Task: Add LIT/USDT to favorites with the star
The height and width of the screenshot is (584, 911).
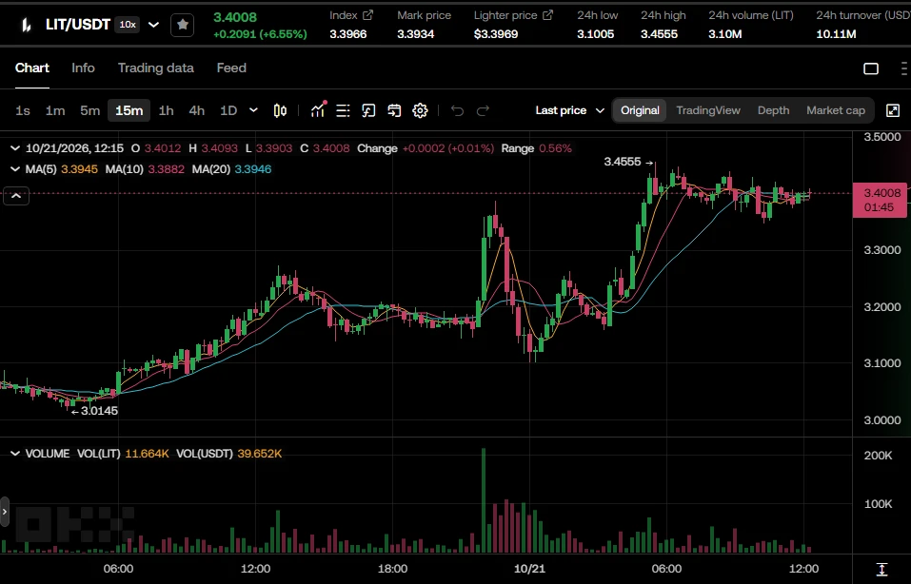Action: tap(183, 25)
